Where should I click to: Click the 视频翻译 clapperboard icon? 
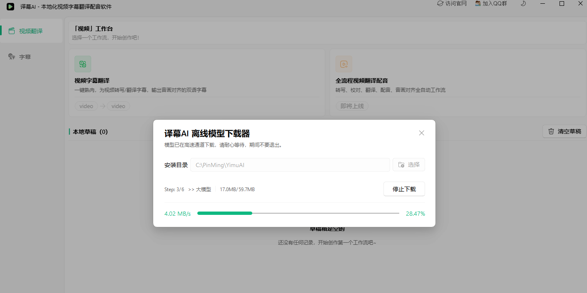[12, 31]
